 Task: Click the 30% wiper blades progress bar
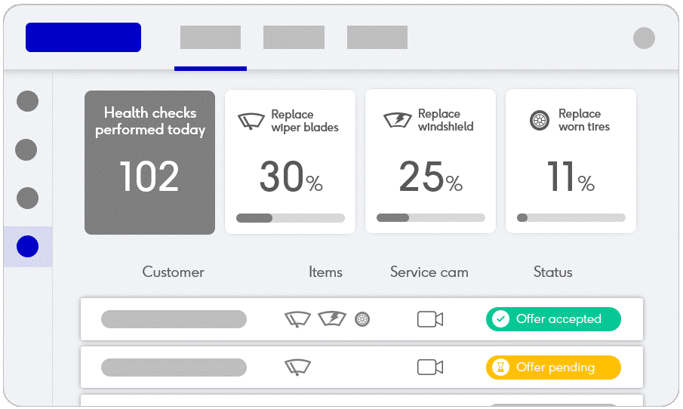pyautogui.click(x=291, y=218)
